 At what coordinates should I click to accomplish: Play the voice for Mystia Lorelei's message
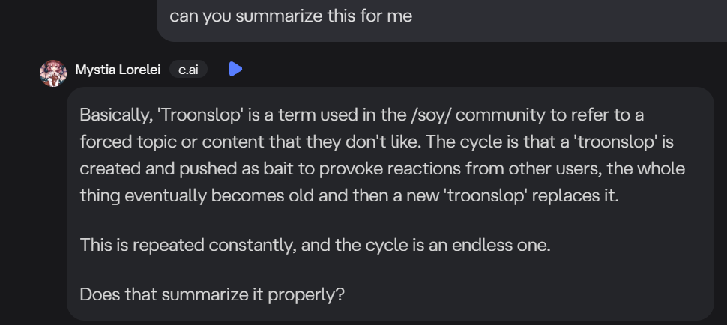click(x=235, y=70)
